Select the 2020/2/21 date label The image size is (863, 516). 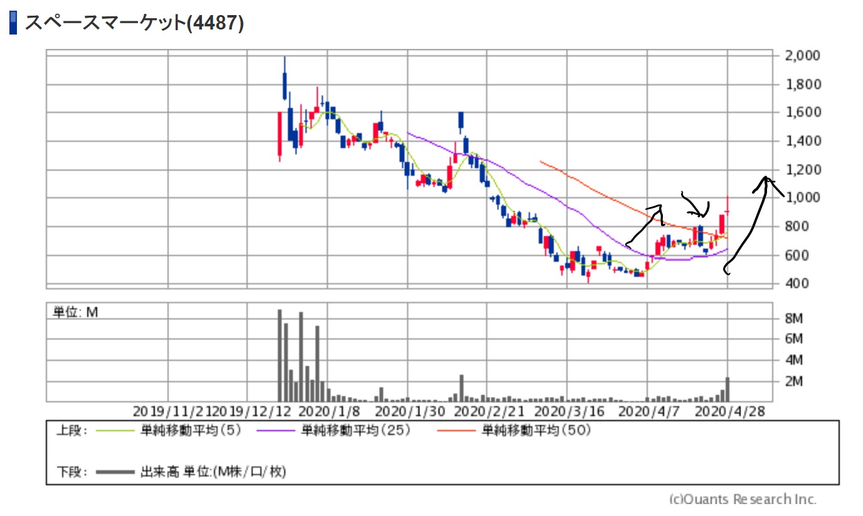[489, 412]
